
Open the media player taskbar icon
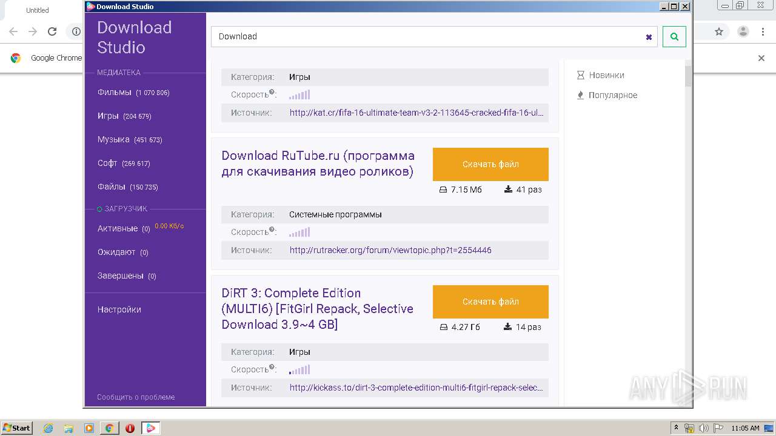(x=89, y=428)
